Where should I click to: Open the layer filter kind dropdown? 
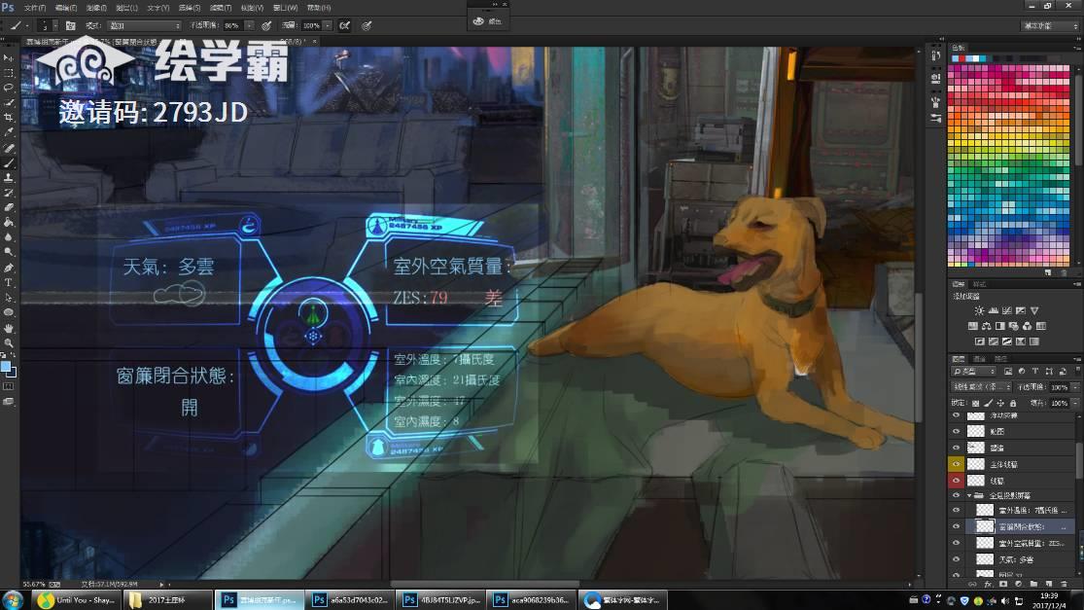[974, 372]
